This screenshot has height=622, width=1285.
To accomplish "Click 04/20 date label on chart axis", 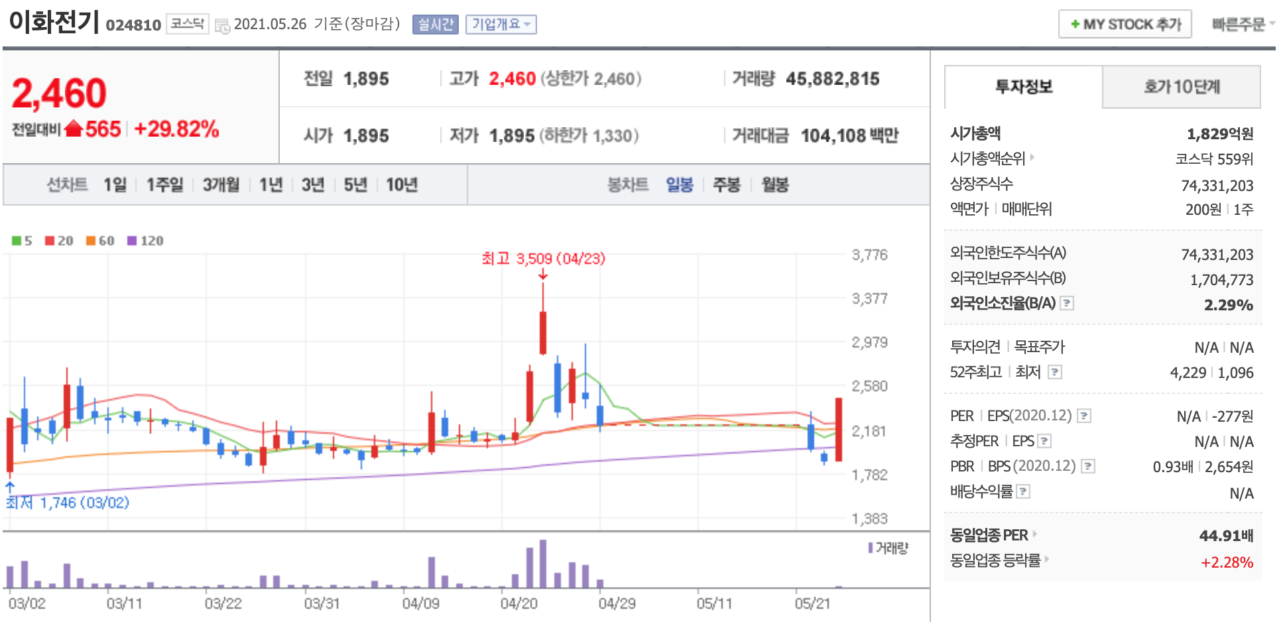I will [519, 603].
